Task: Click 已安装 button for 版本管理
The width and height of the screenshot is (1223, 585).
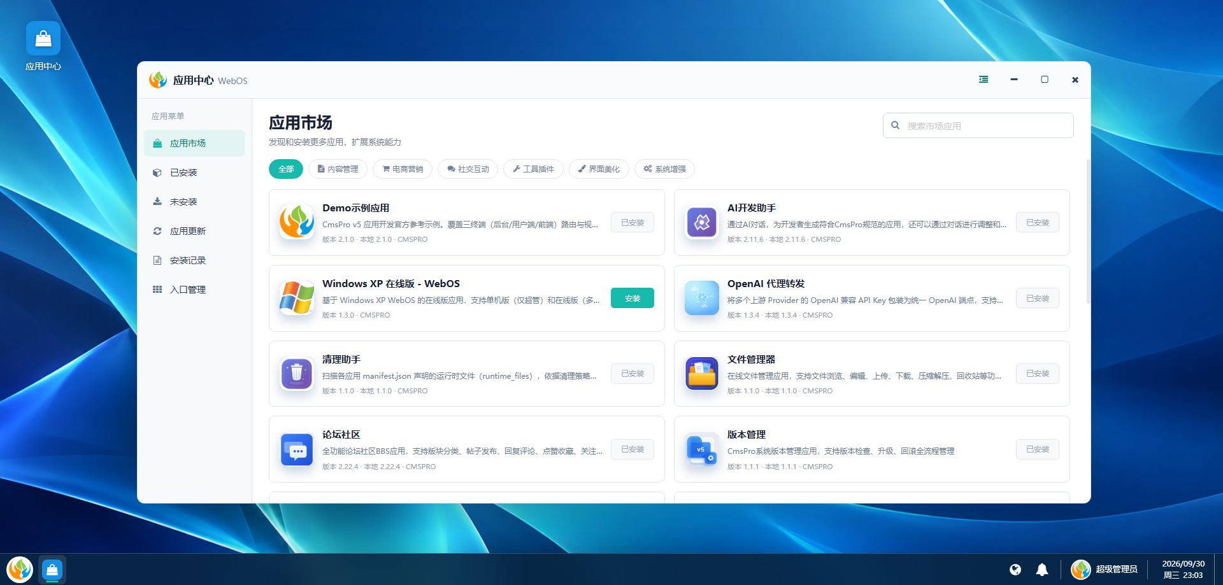Action: (1038, 449)
